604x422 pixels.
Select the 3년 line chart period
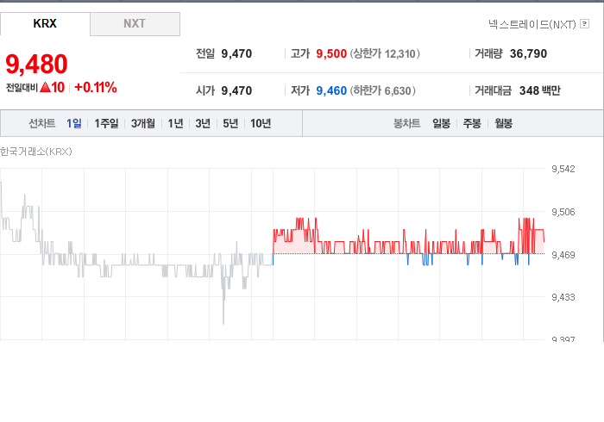tap(203, 123)
